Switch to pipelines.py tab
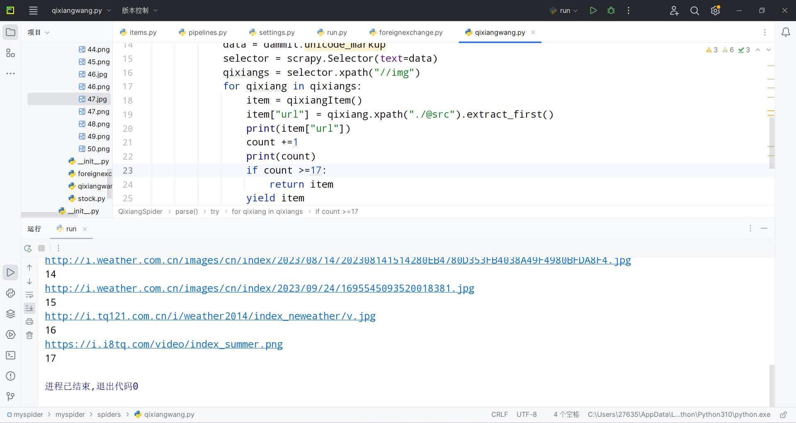Image resolution: width=796 pixels, height=423 pixels. (203, 32)
